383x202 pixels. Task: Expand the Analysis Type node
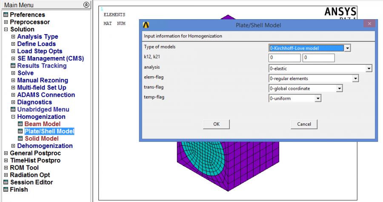13,37
